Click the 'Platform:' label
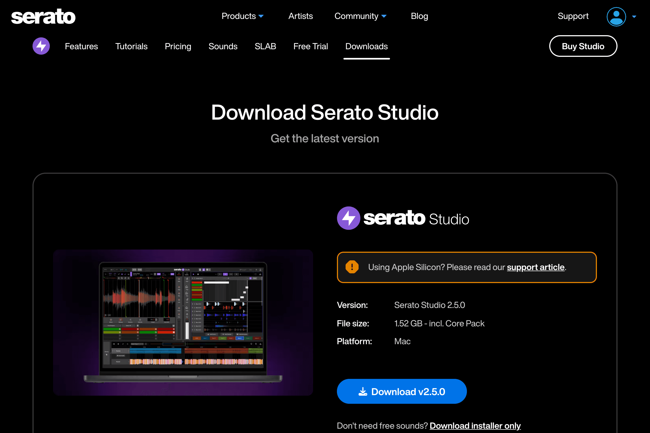The height and width of the screenshot is (433, 650). [354, 341]
